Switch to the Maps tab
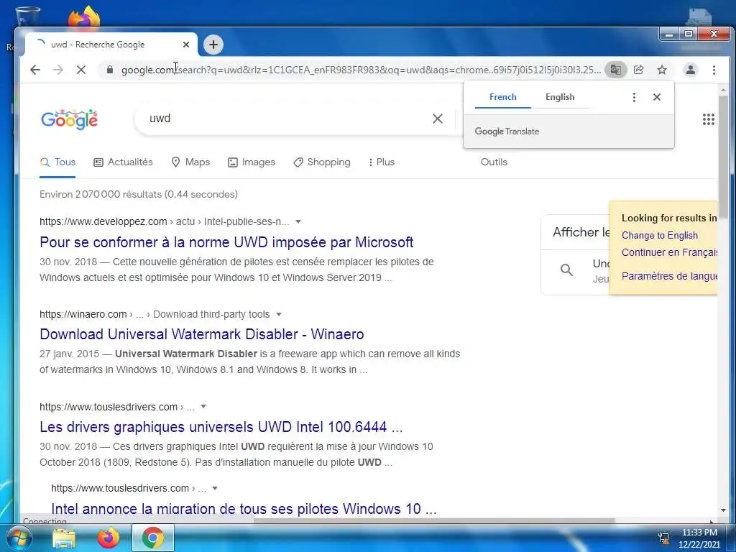 190,162
